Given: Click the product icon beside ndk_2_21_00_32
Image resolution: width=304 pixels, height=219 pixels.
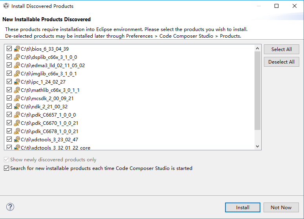Looking at the screenshot, I should [x=17, y=106].
